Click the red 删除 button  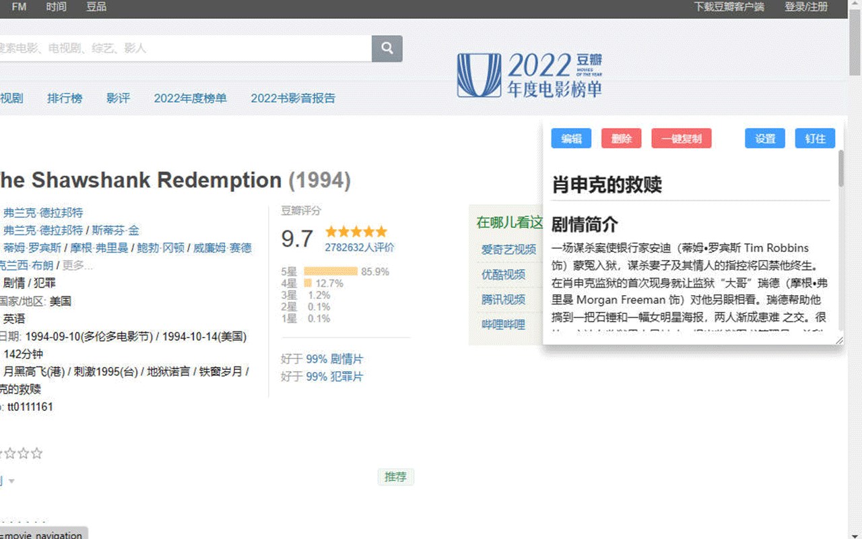[622, 138]
